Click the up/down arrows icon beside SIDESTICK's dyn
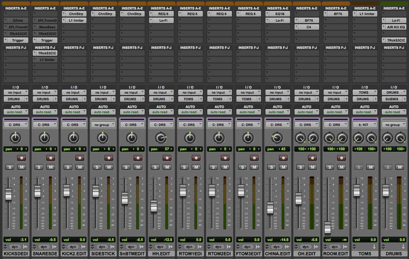This screenshot has height=259, width=409. 93,247
